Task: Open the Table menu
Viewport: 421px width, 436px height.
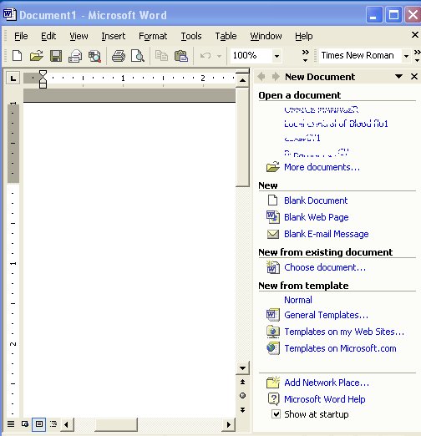Action: (x=226, y=36)
